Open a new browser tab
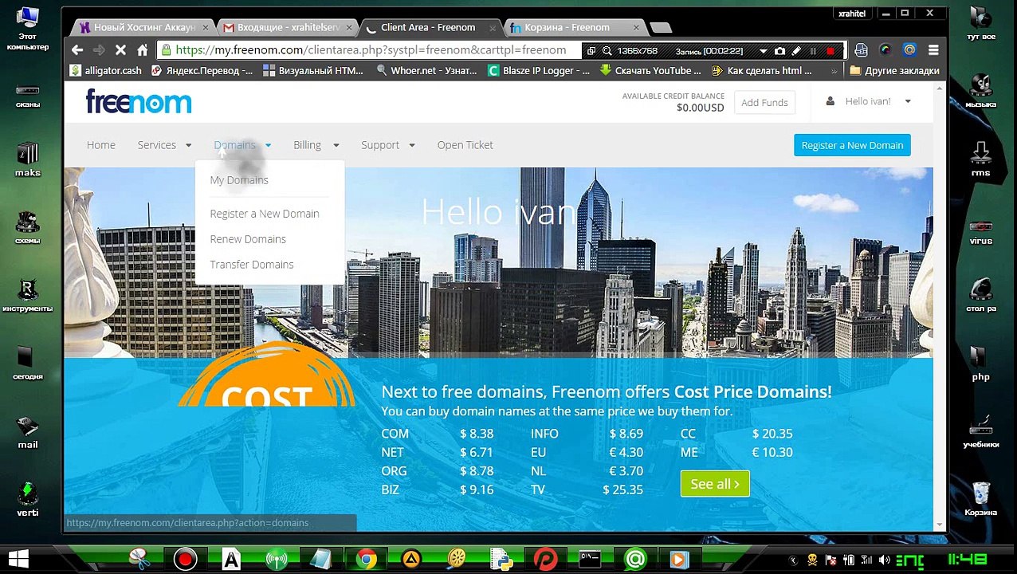The height and width of the screenshot is (574, 1017). click(661, 28)
